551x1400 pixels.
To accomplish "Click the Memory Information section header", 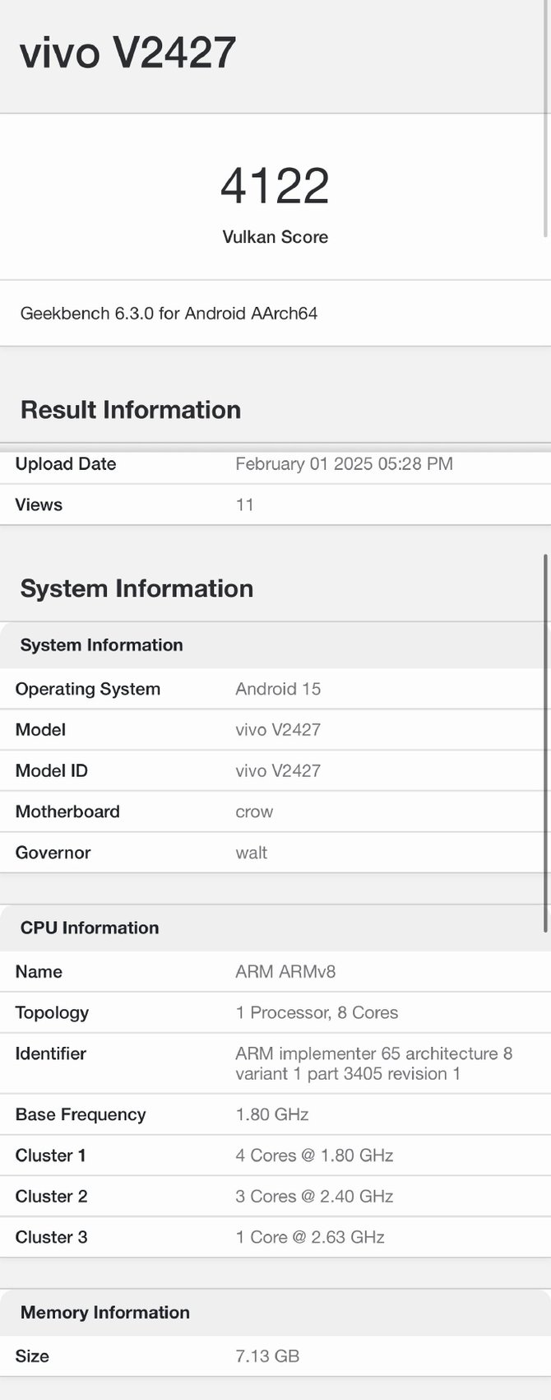I will pos(104,1312).
